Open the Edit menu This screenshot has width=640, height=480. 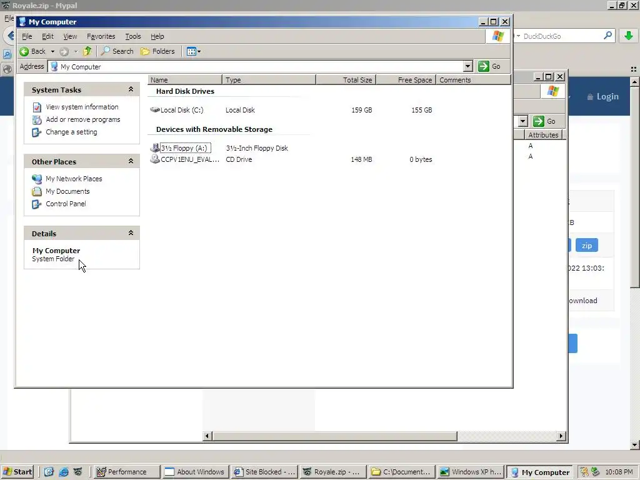(x=47, y=36)
